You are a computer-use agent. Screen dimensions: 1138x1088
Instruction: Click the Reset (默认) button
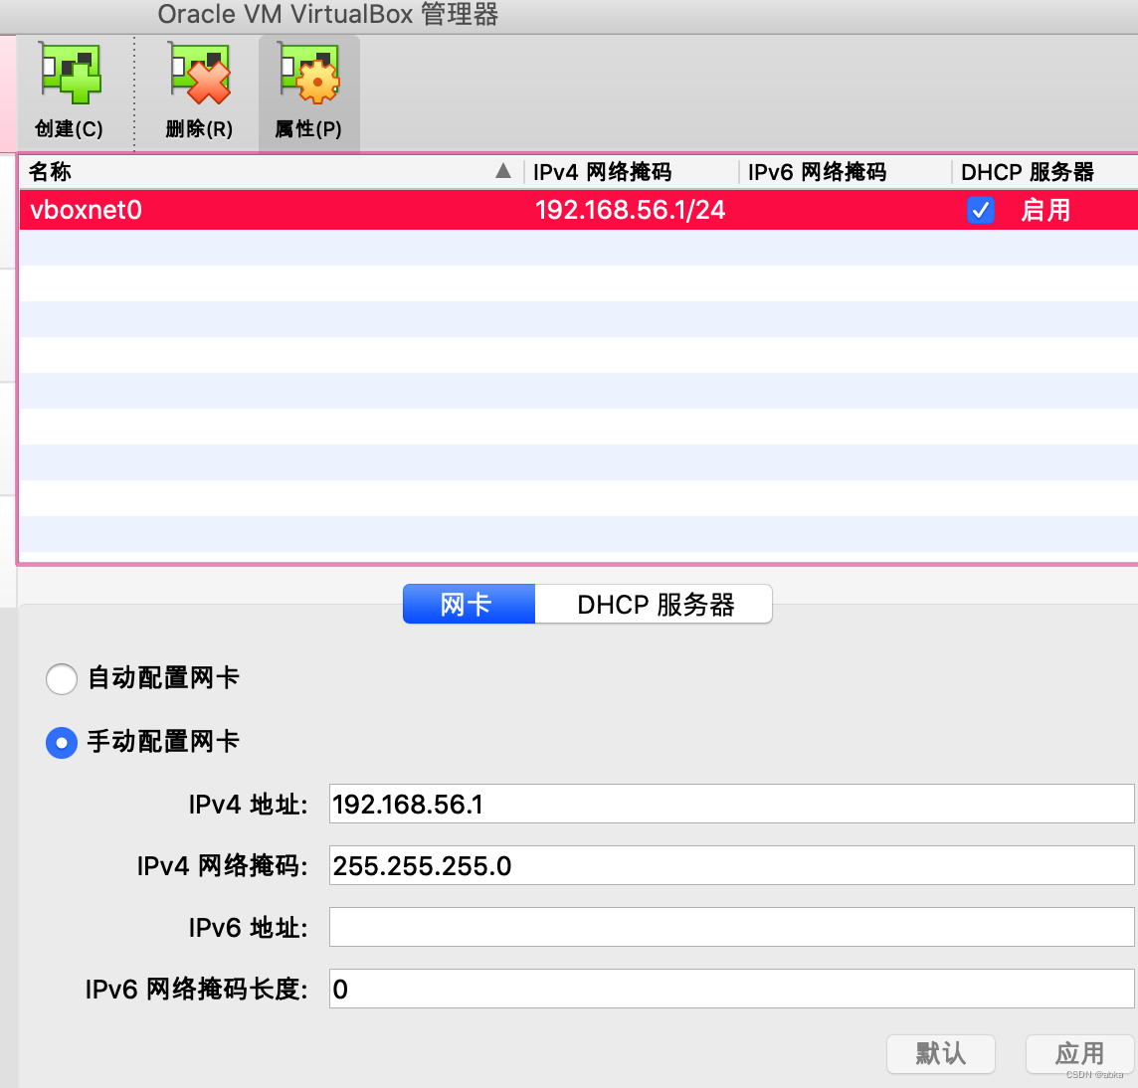941,1053
